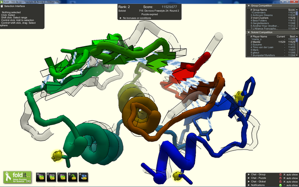Click the Soloist Competition scroll up arrow
Image resolution: width=299 pixels, height=187 pixels.
(x=297, y=36)
